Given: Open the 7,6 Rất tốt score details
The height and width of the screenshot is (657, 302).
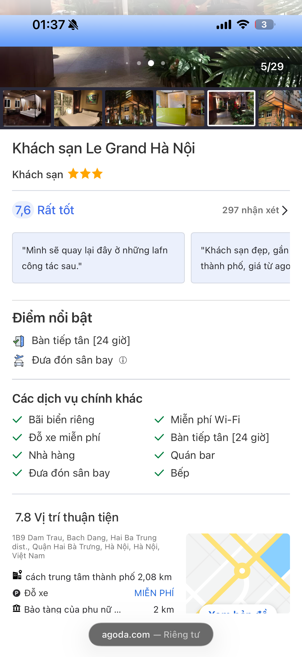Looking at the screenshot, I should [x=43, y=210].
